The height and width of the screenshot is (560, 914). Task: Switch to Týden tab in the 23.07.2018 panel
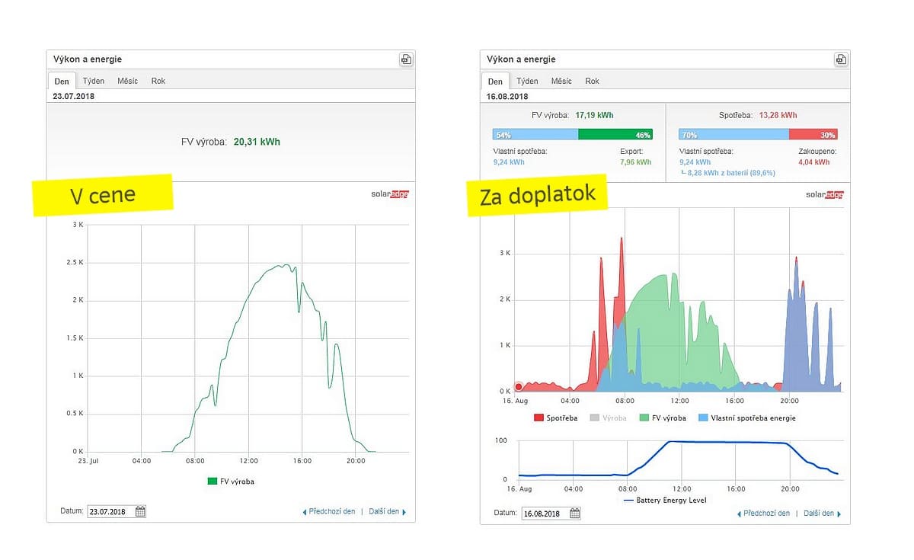(94, 81)
